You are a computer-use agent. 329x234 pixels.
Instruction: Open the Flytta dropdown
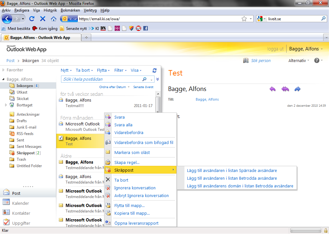[x=103, y=70]
